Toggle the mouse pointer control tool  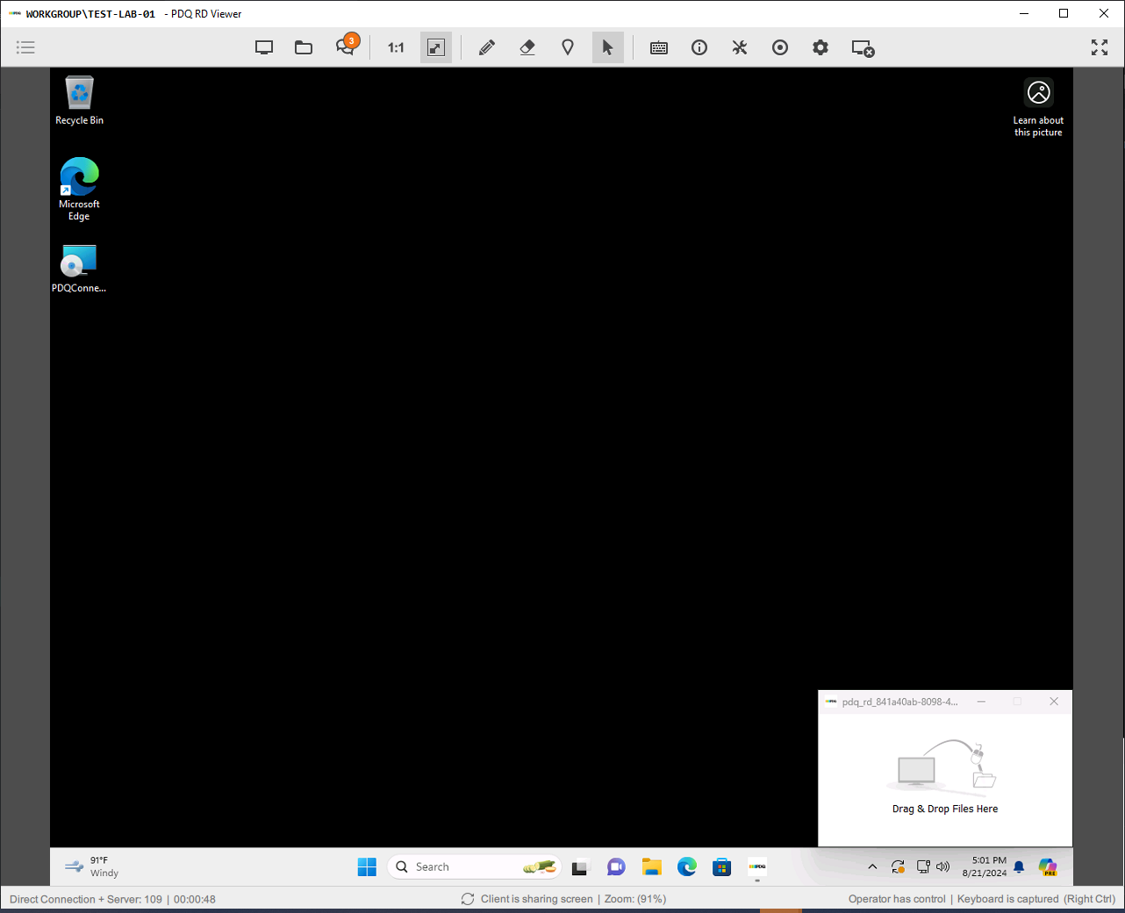click(608, 47)
